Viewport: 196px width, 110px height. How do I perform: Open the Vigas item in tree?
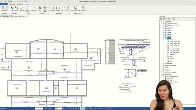click(171, 62)
